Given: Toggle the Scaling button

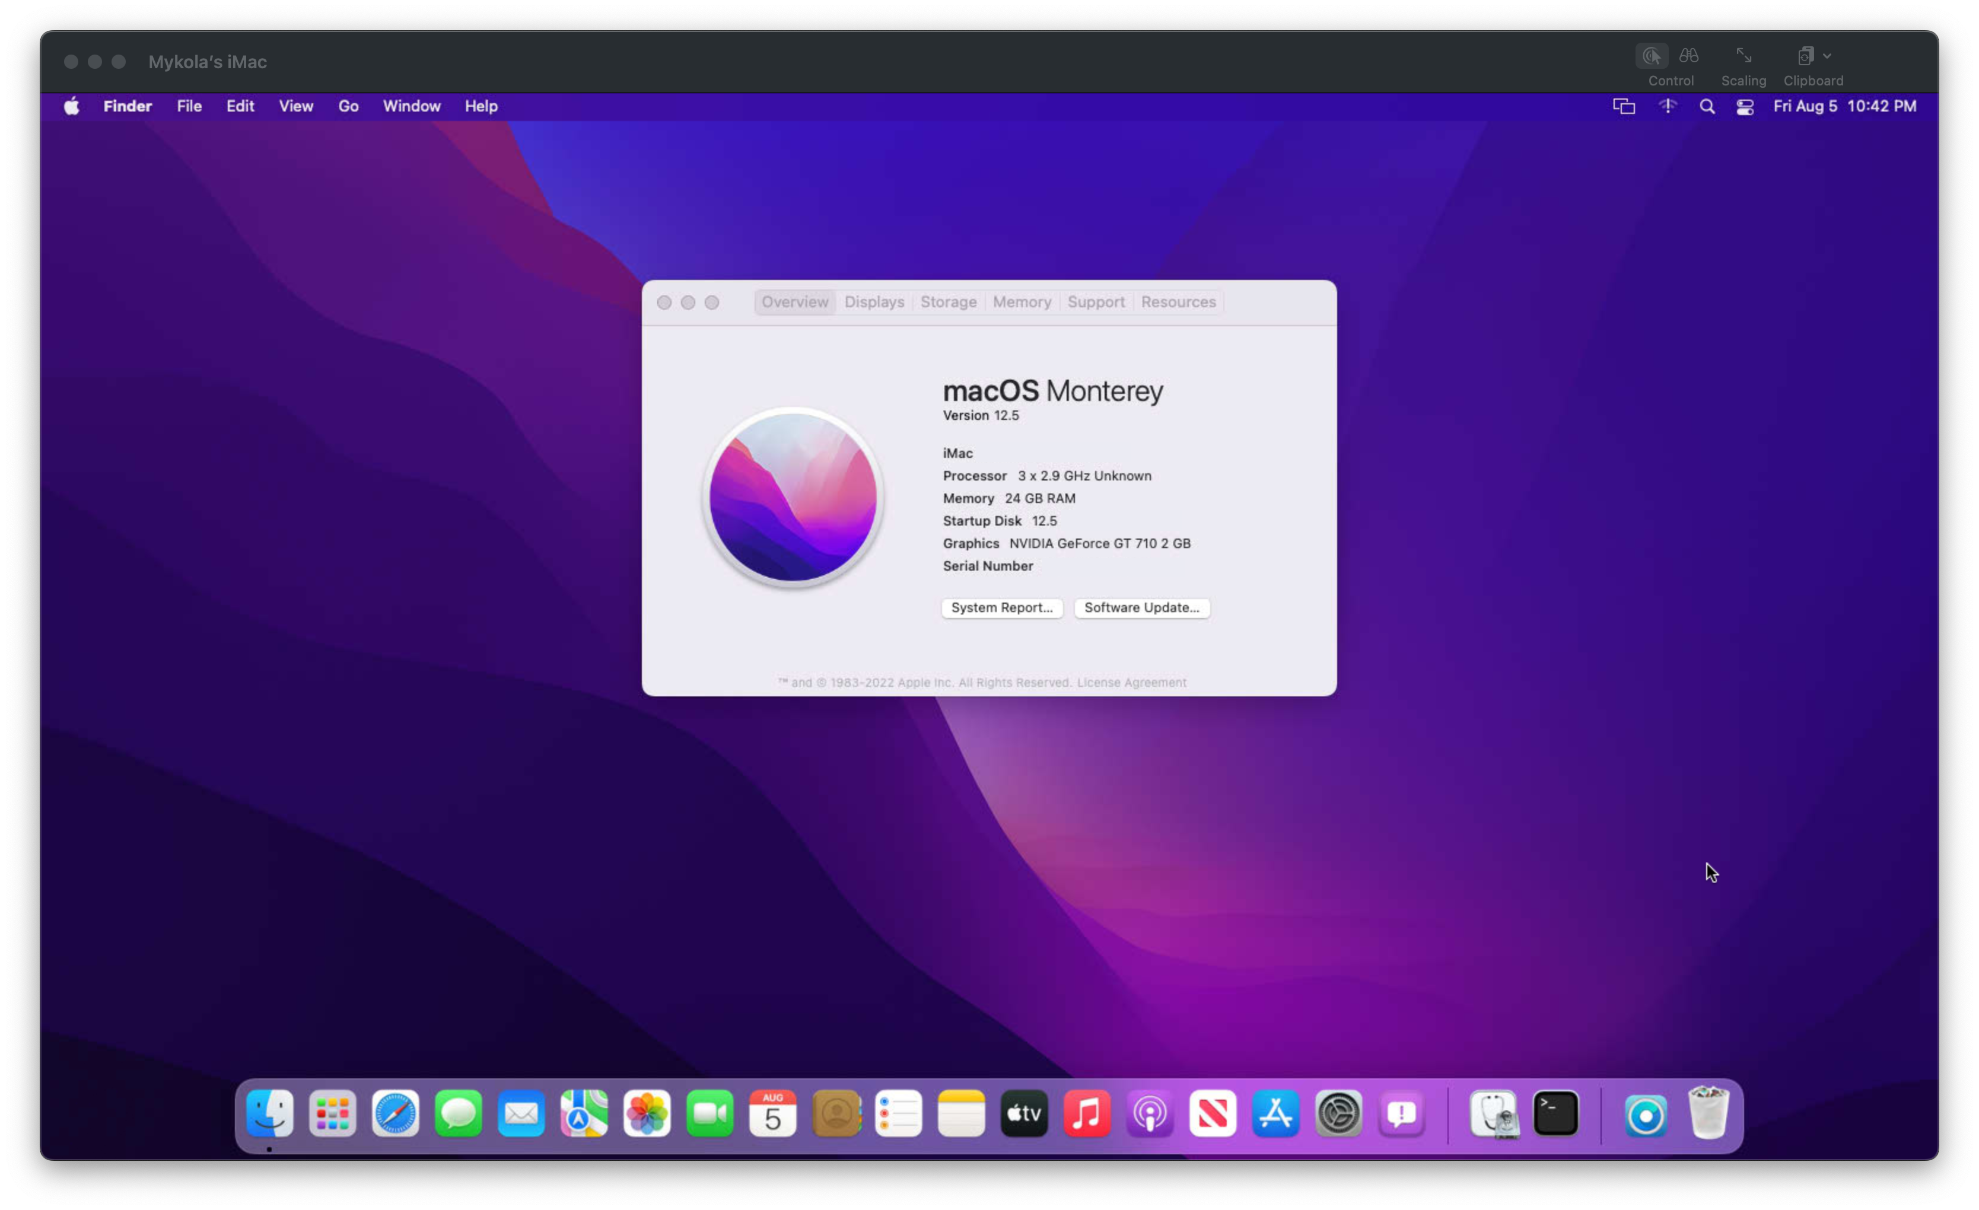Looking at the screenshot, I should coord(1743,56).
